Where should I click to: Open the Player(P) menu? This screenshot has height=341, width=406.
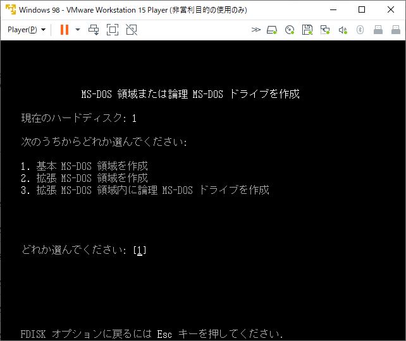click(27, 30)
